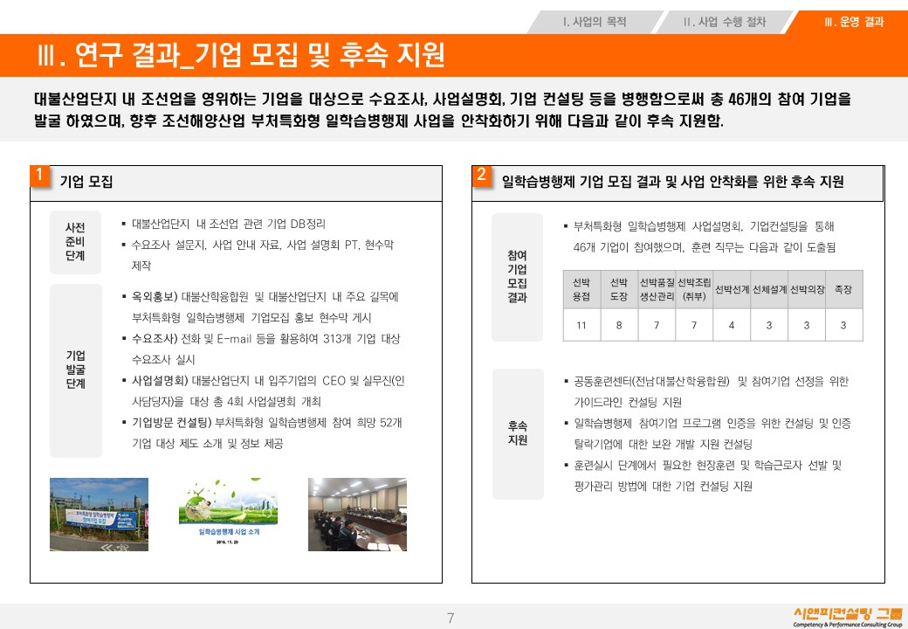Open the meeting room photo thumbnail
This screenshot has width=908, height=629.
(x=357, y=515)
